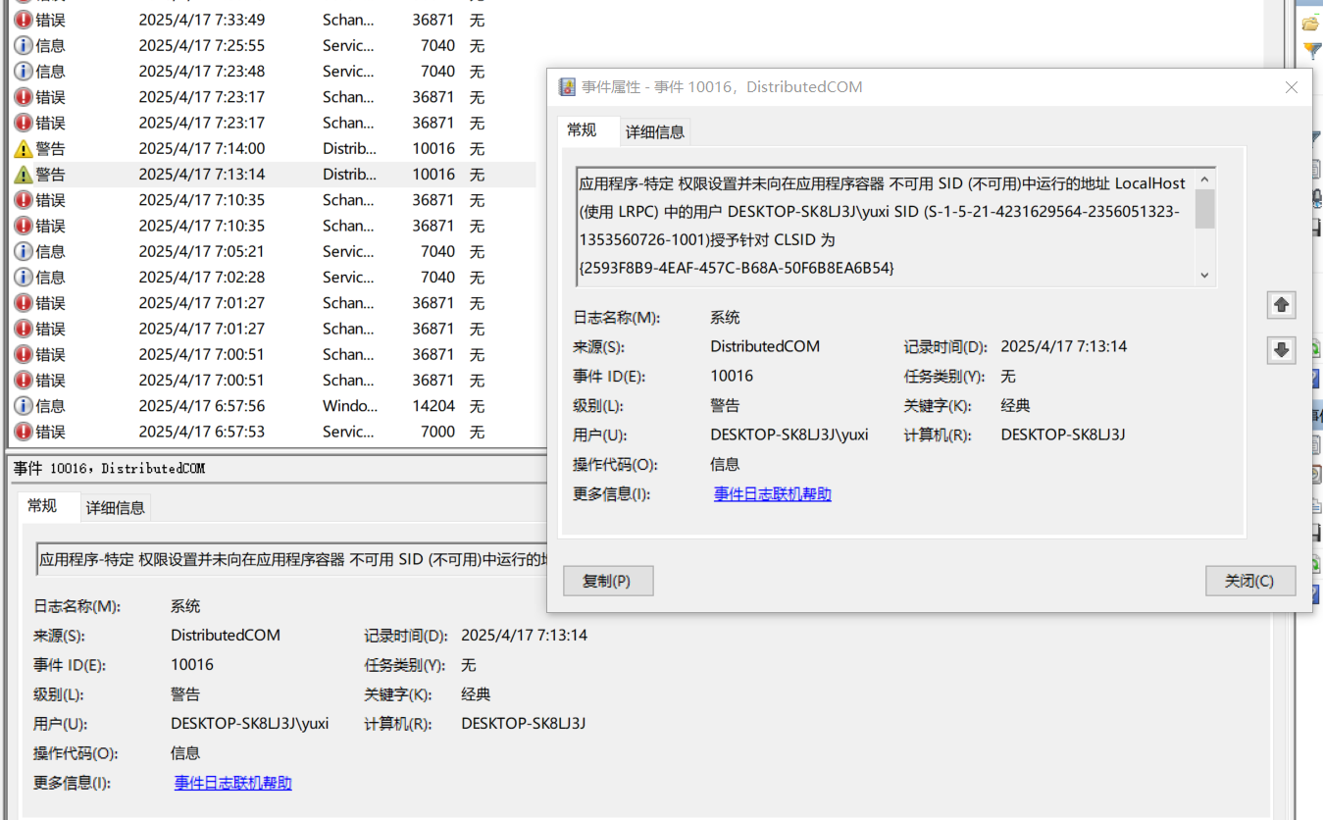Click the event properties dialog title icon

click(567, 87)
